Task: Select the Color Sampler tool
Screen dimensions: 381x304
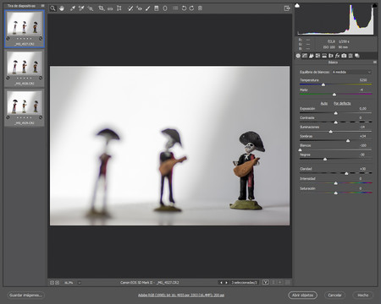Action: tap(81, 8)
